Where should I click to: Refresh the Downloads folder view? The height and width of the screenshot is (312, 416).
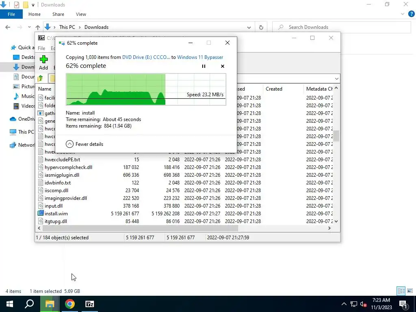261,27
